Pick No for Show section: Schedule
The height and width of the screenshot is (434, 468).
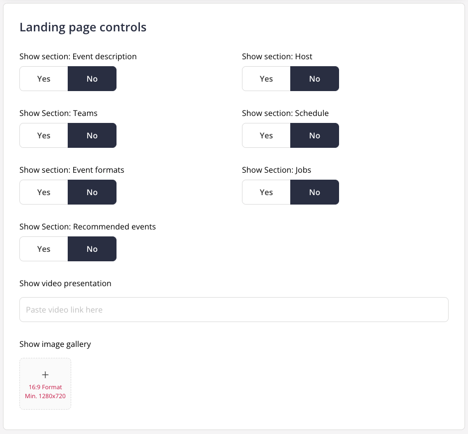click(x=315, y=135)
